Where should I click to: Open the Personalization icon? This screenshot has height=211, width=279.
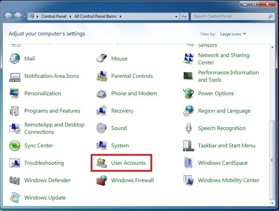tap(14, 93)
